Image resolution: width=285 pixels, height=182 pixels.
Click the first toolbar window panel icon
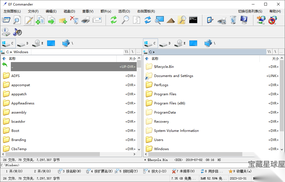(x=6, y=20)
